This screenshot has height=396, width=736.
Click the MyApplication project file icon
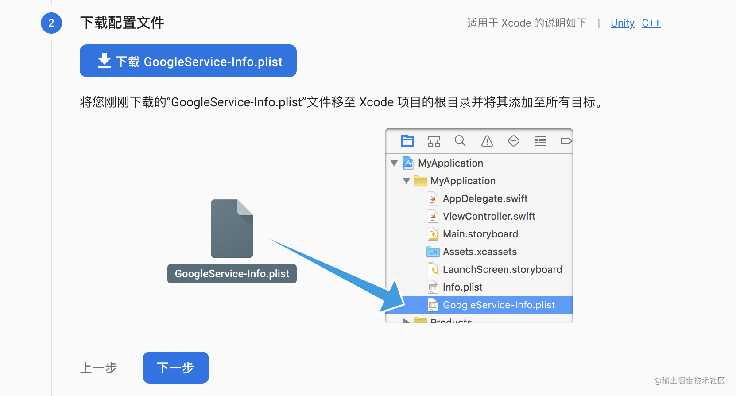tap(408, 163)
